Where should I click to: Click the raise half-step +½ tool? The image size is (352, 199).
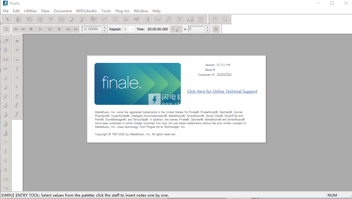click(x=6, y=179)
